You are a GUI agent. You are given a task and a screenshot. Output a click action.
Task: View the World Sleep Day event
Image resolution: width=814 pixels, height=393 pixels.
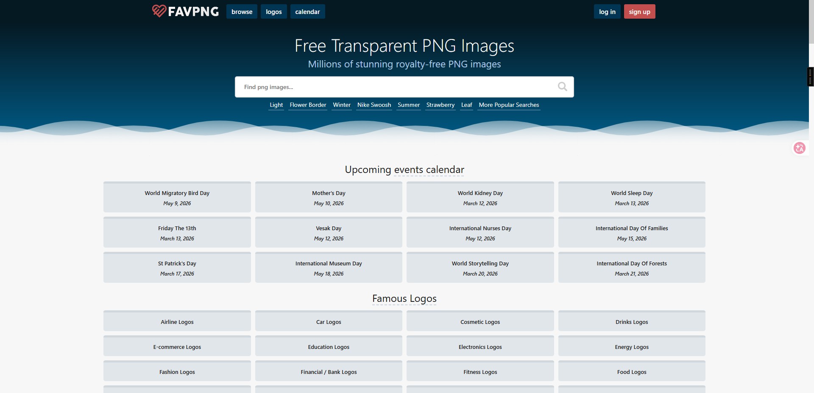(632, 198)
